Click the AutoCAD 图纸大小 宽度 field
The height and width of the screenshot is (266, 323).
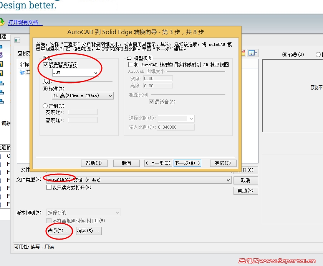[x=158, y=78]
